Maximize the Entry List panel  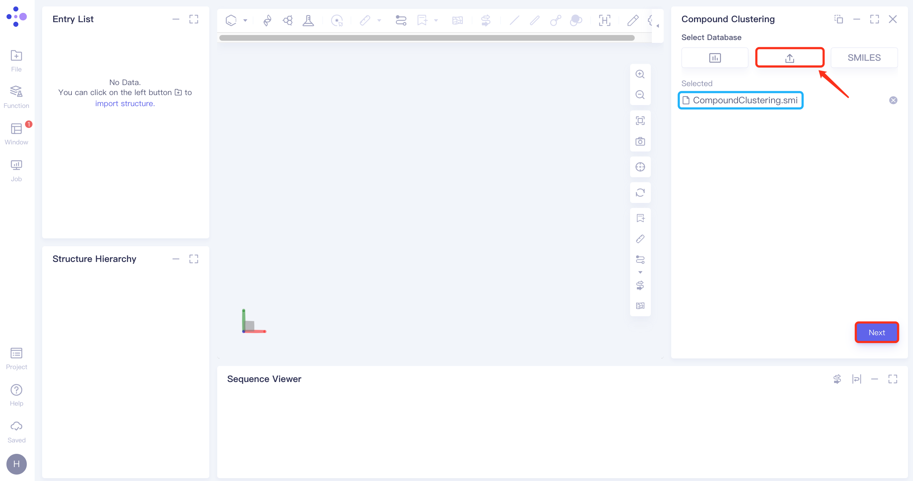pyautogui.click(x=194, y=19)
